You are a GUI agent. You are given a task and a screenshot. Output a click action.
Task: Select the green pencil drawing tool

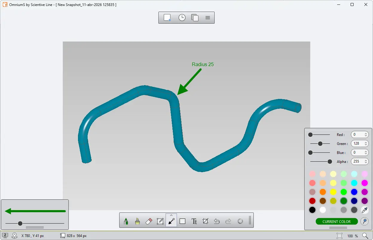[x=126, y=221]
